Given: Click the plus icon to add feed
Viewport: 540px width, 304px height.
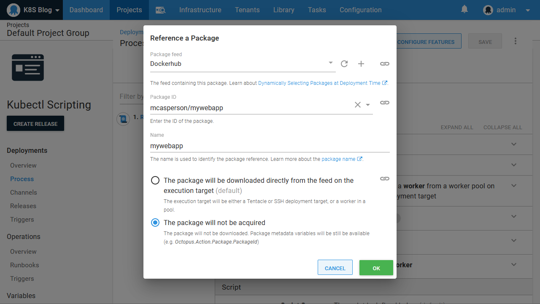Looking at the screenshot, I should coord(361,64).
